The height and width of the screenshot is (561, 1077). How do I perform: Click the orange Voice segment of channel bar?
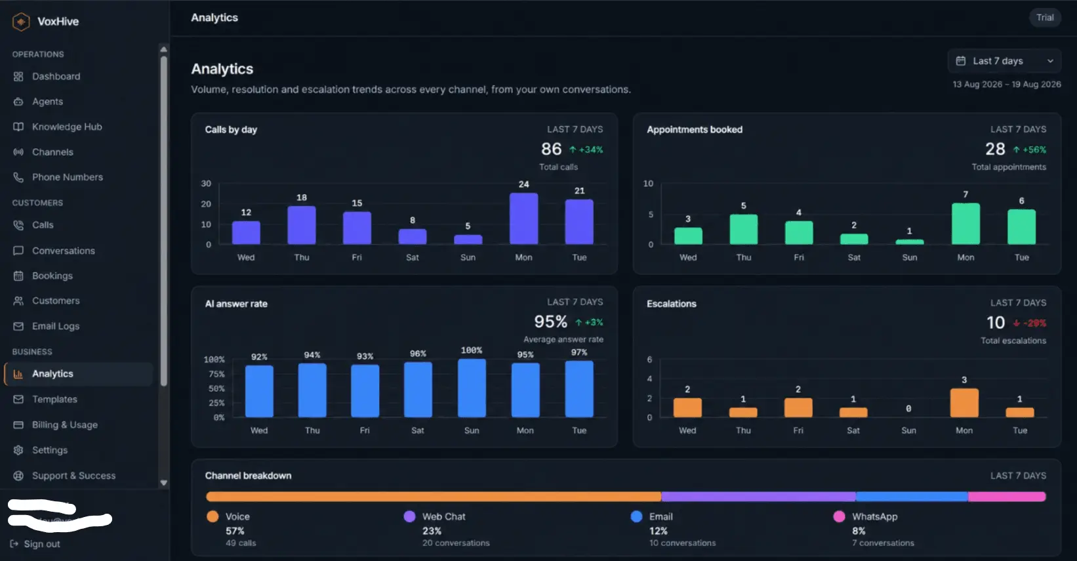[x=434, y=497]
